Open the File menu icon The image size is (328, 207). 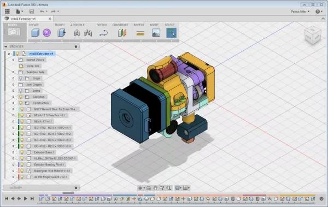(x=19, y=11)
